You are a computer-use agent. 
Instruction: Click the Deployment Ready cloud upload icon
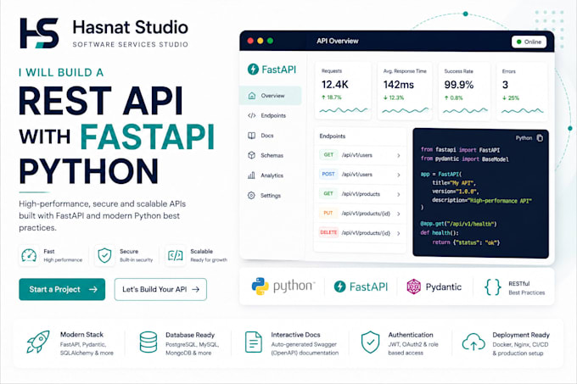[x=473, y=342]
